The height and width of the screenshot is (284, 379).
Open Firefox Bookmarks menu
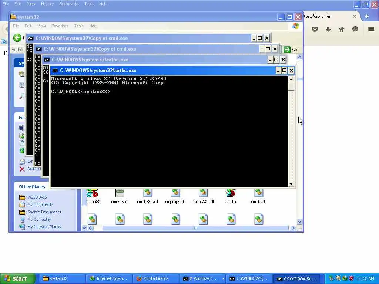[69, 4]
